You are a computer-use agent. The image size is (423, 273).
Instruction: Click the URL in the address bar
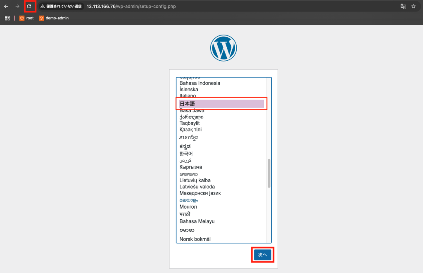131,7
